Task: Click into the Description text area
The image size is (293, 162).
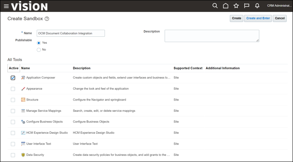Action: coord(211,36)
